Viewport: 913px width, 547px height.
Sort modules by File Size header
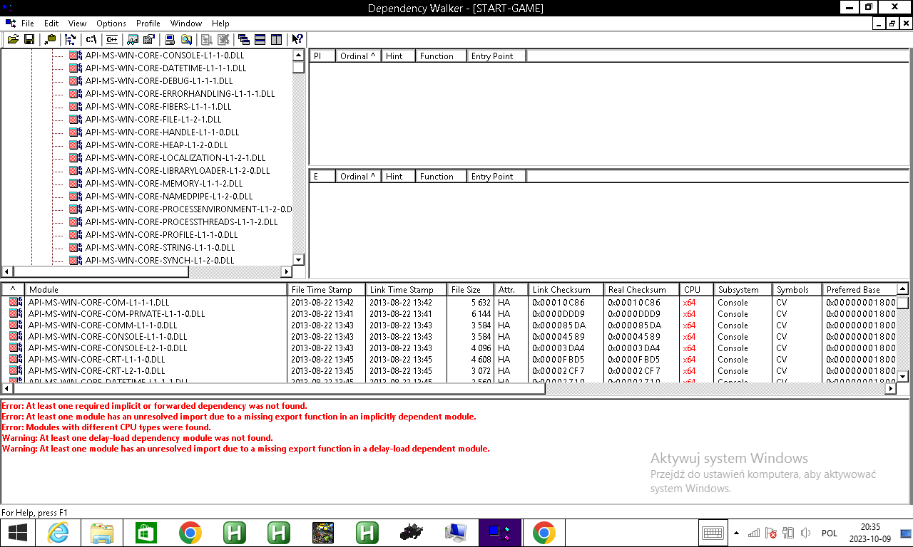pyautogui.click(x=470, y=290)
